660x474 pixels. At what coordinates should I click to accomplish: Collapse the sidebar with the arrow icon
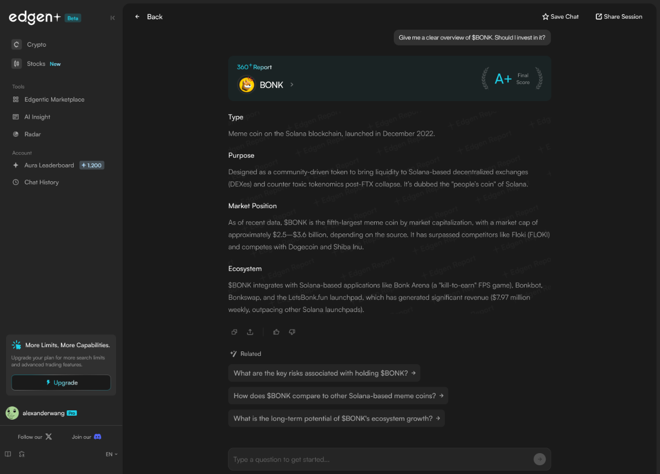pos(113,18)
